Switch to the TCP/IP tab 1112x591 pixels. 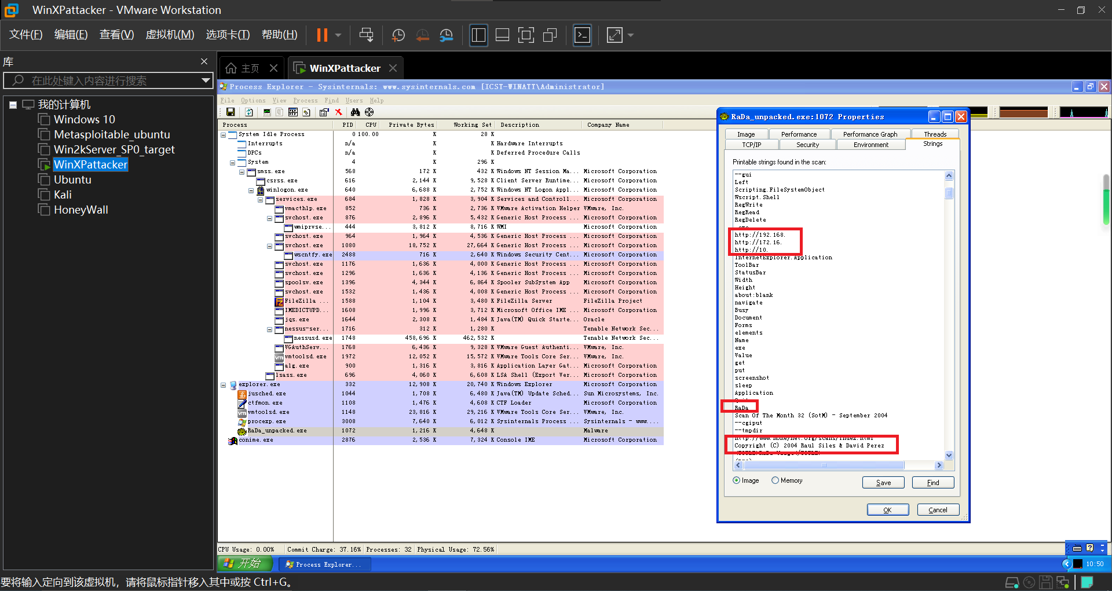click(752, 145)
